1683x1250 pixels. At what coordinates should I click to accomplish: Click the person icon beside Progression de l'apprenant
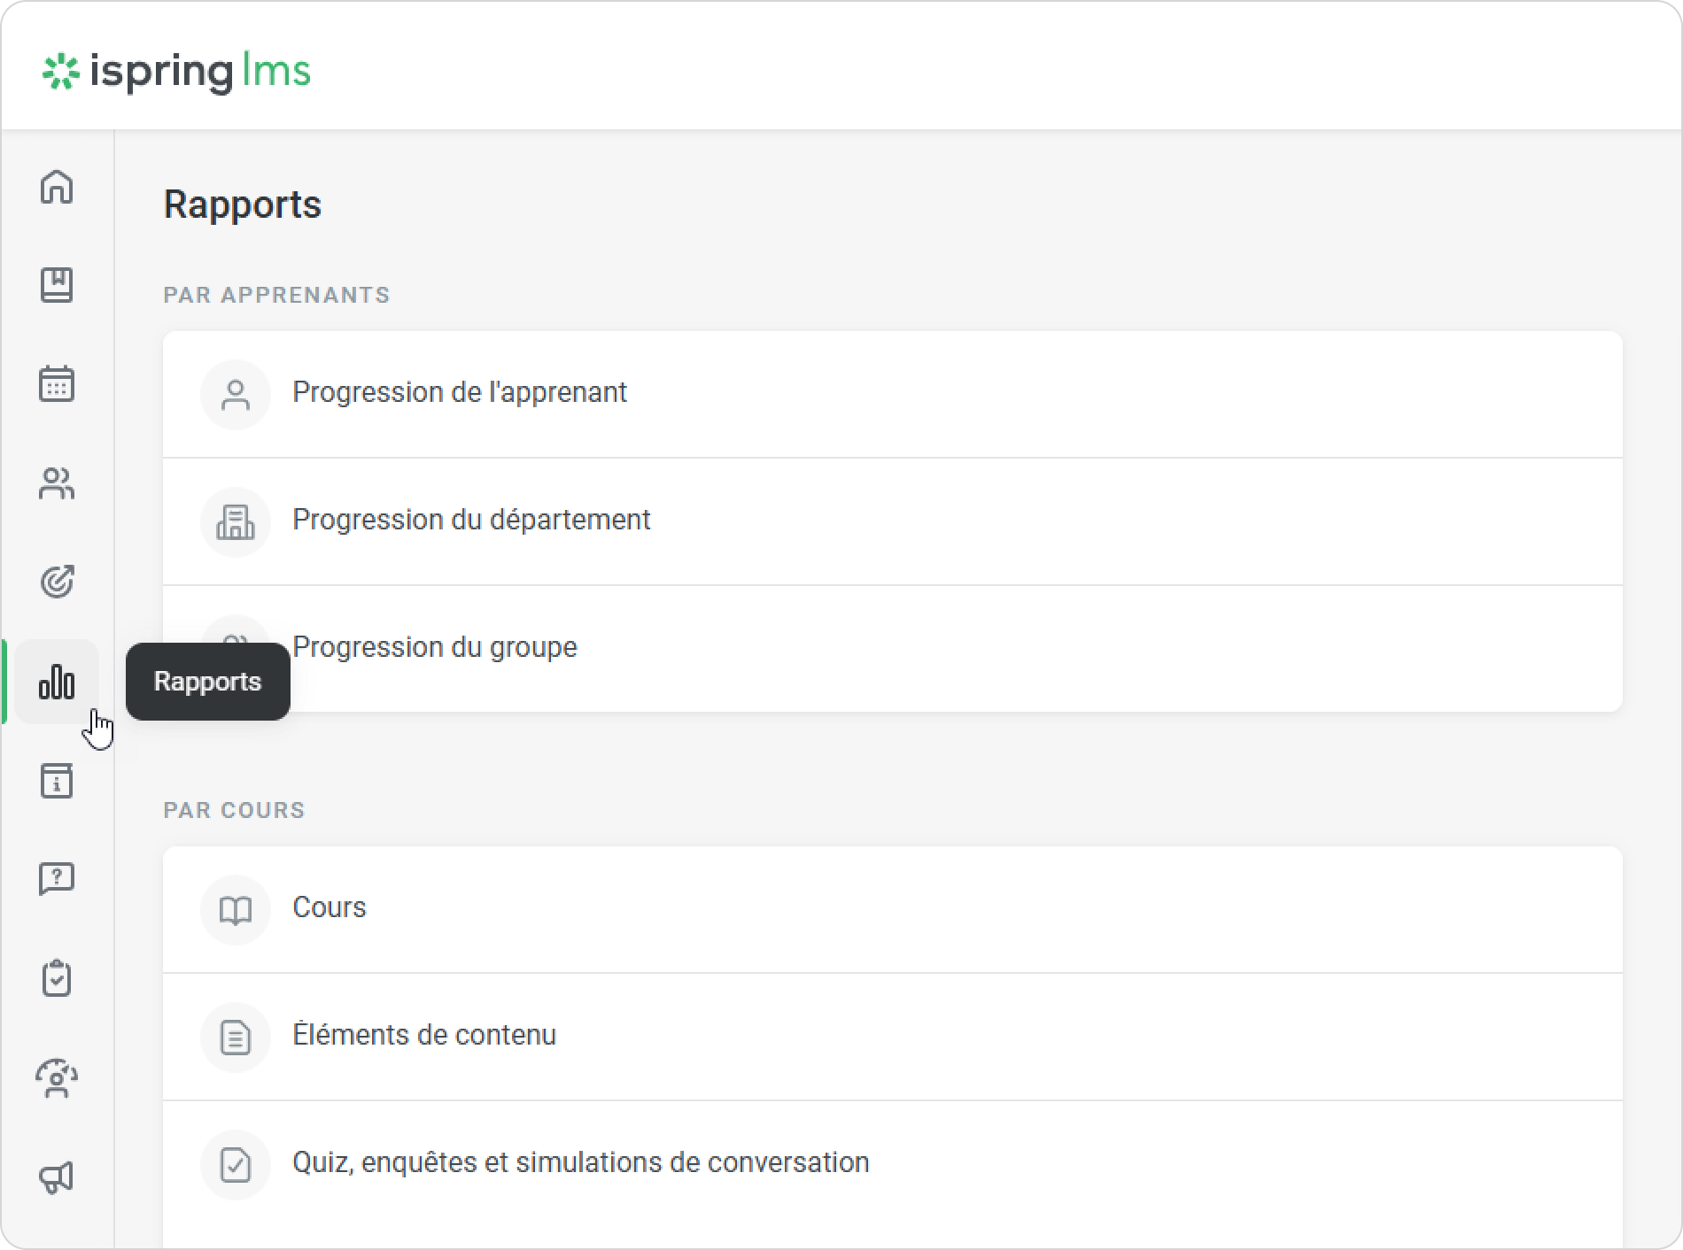pos(236,395)
